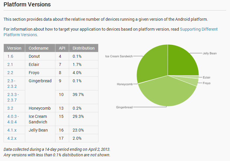Click the Version column header
Screen dimensions: 230x161
(x=14, y=48)
